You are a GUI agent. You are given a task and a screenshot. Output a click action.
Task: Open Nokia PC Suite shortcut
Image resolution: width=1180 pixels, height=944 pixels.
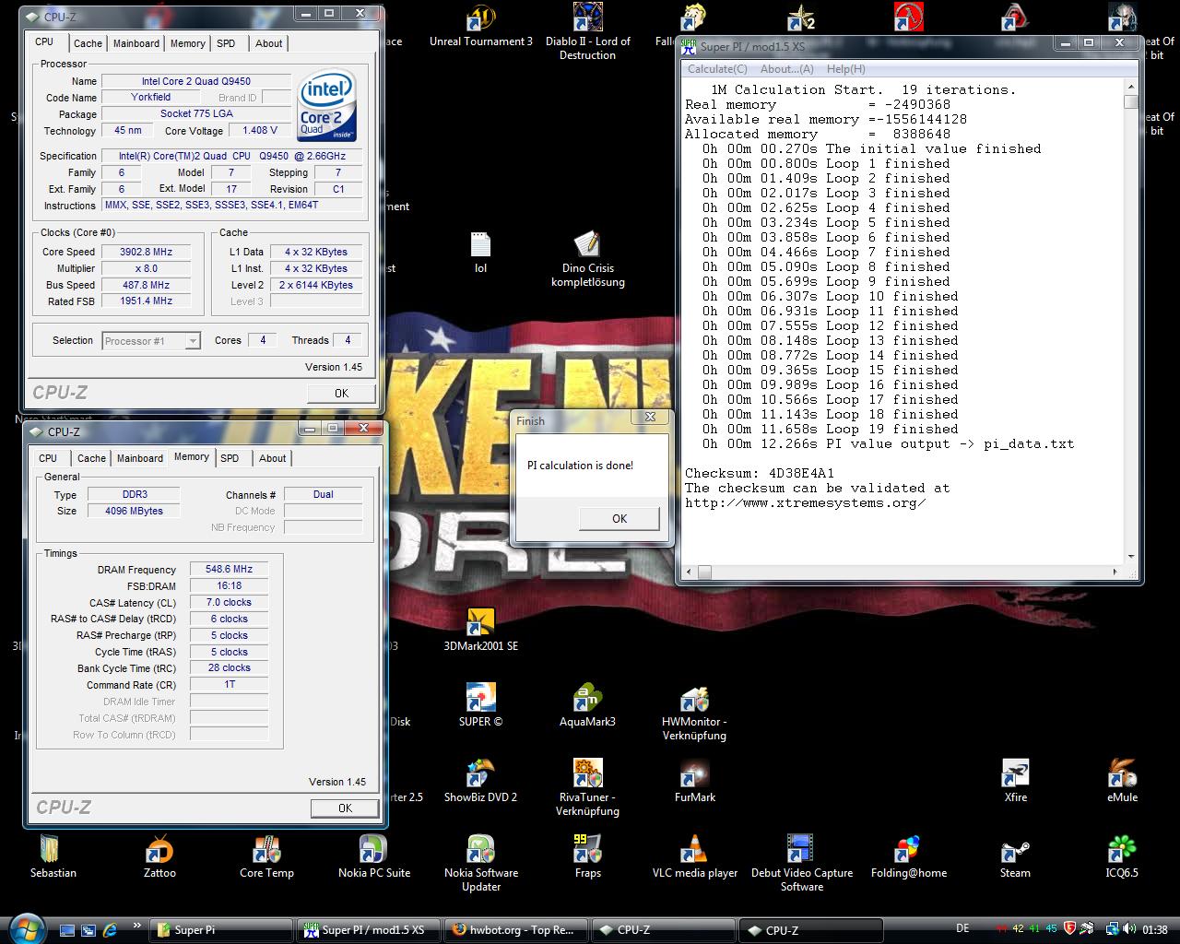pyautogui.click(x=373, y=856)
